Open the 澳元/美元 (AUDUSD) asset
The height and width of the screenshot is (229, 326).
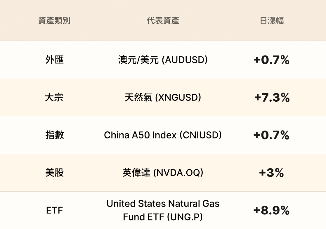pyautogui.click(x=163, y=60)
